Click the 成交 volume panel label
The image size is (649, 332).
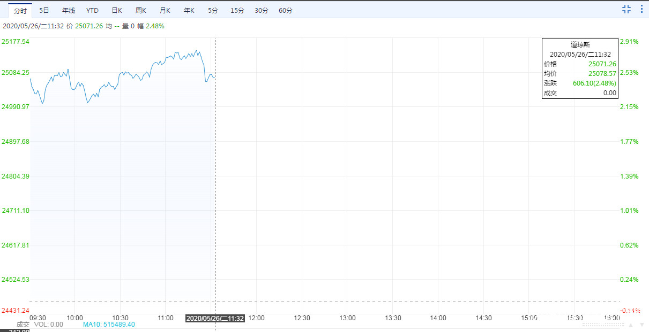click(23, 325)
